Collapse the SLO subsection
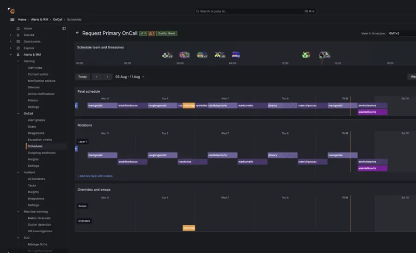Viewport: 416px width, 253px height. (18, 238)
